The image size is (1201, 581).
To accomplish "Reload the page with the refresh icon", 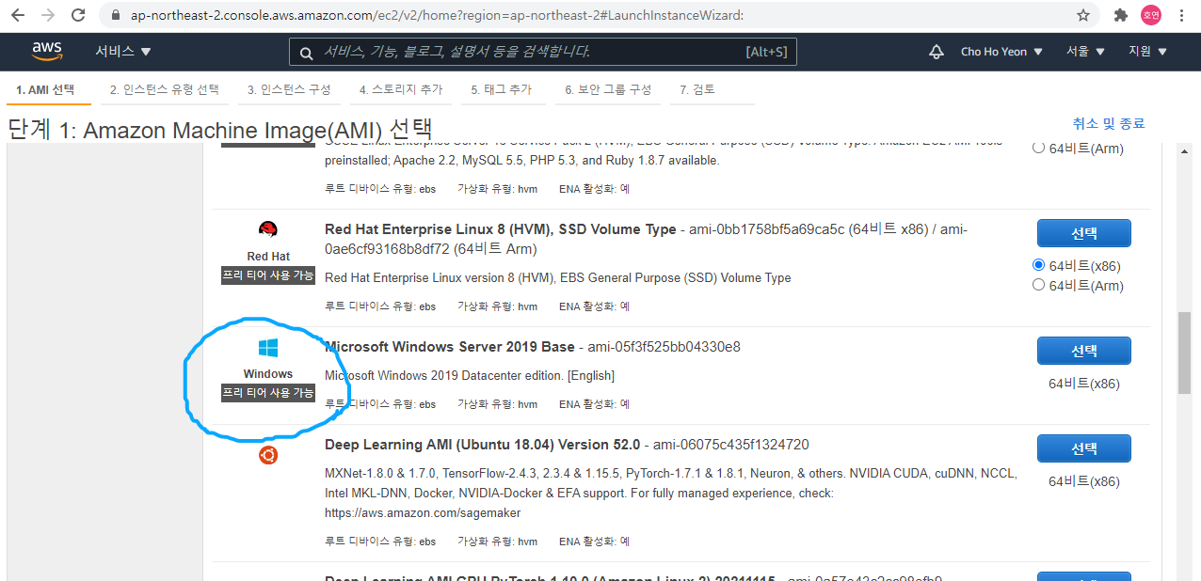I will coord(78,15).
